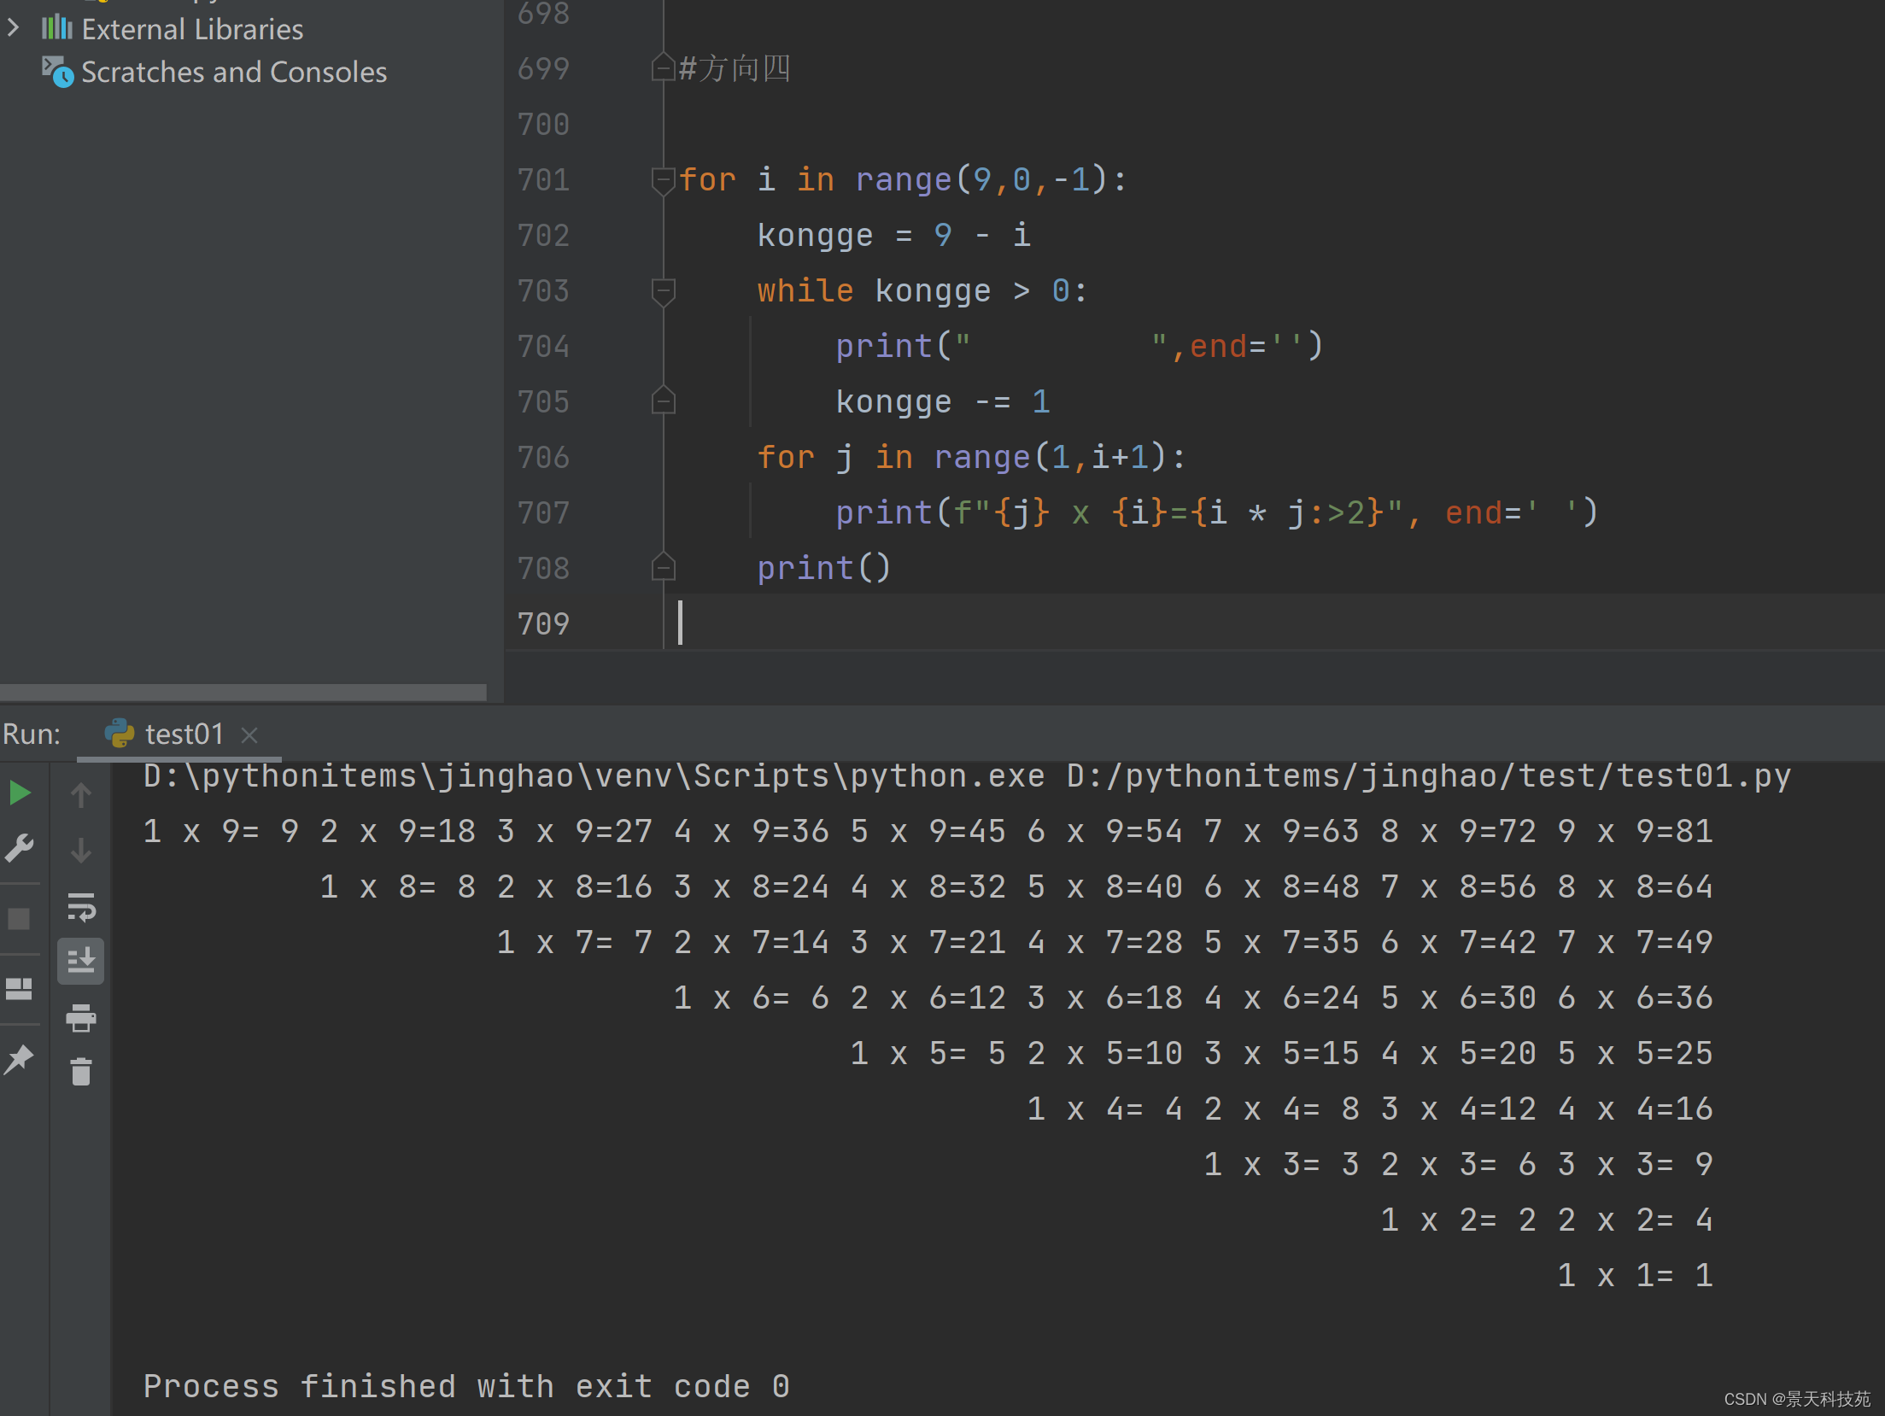The height and width of the screenshot is (1416, 1885).
Task: Click line number 701 in gutter
Action: [x=543, y=179]
